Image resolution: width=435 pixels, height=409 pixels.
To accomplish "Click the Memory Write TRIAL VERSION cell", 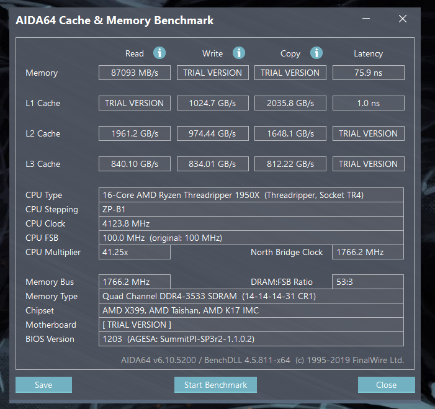I will 212,73.
